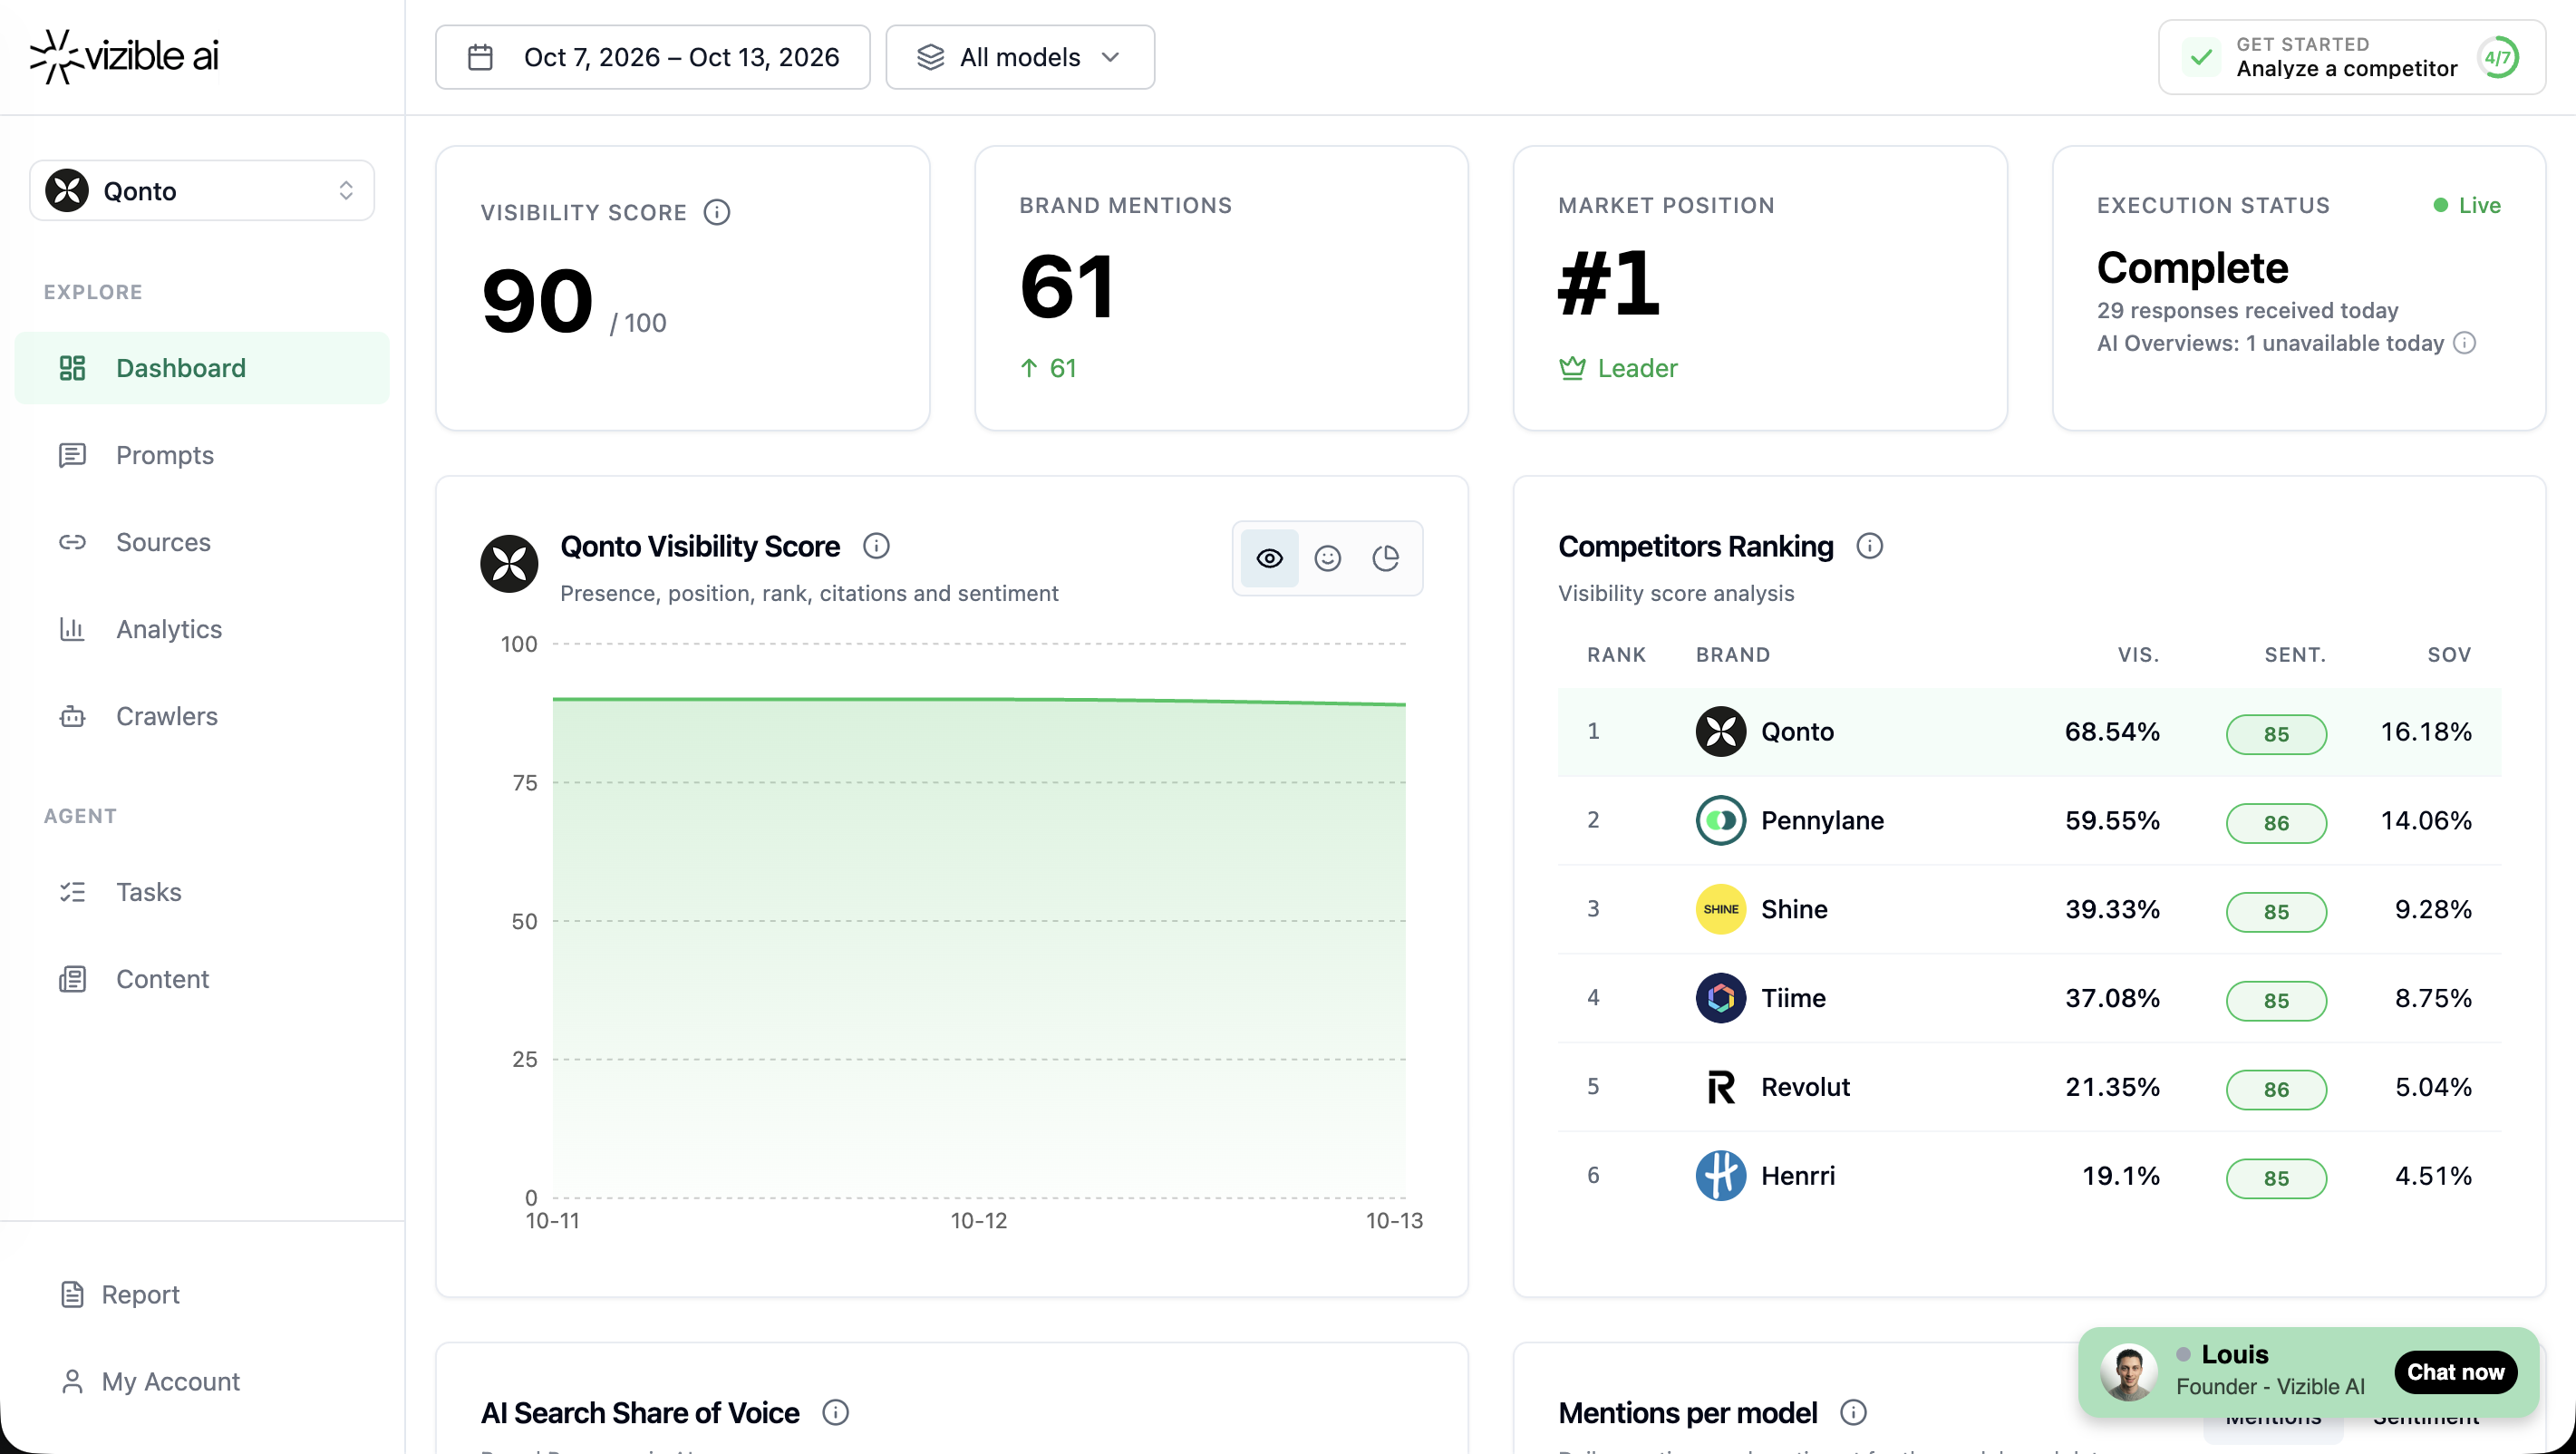The width and height of the screenshot is (2576, 1454).
Task: Open Analytics in sidebar
Action: tap(202, 629)
